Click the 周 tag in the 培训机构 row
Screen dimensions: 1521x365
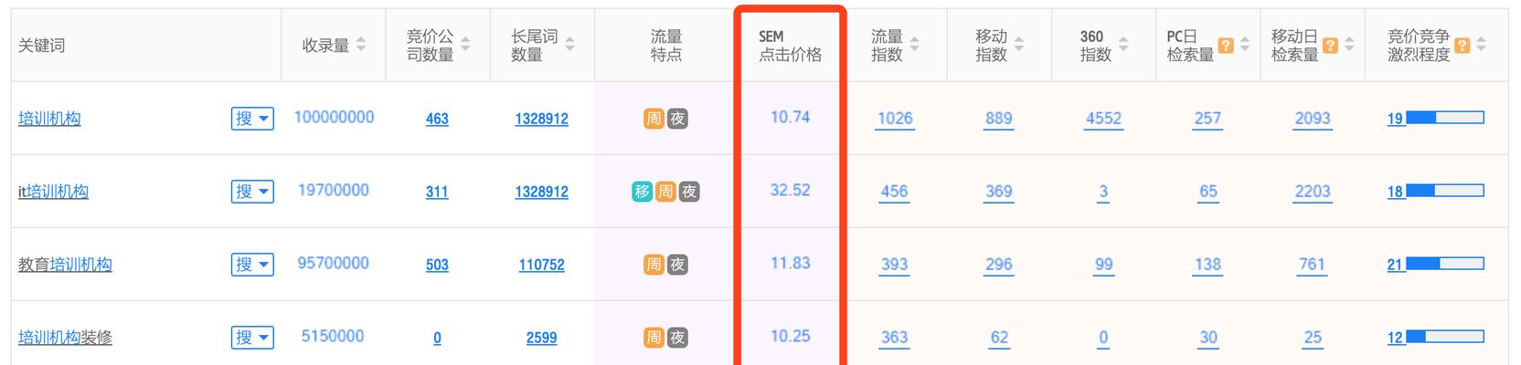click(x=654, y=119)
